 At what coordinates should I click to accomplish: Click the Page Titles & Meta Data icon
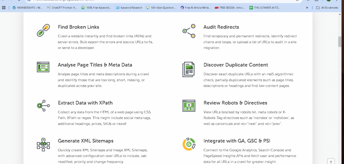click(43, 67)
